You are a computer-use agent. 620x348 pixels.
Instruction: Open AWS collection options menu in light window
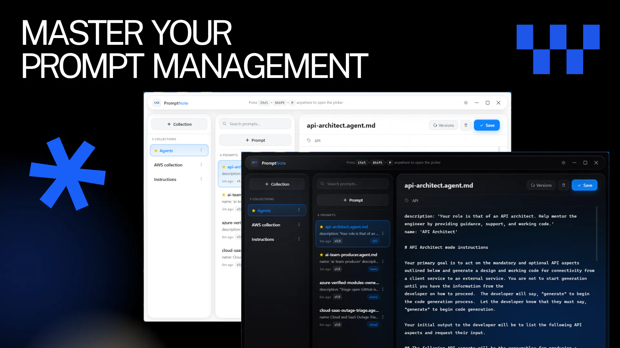coord(201,165)
